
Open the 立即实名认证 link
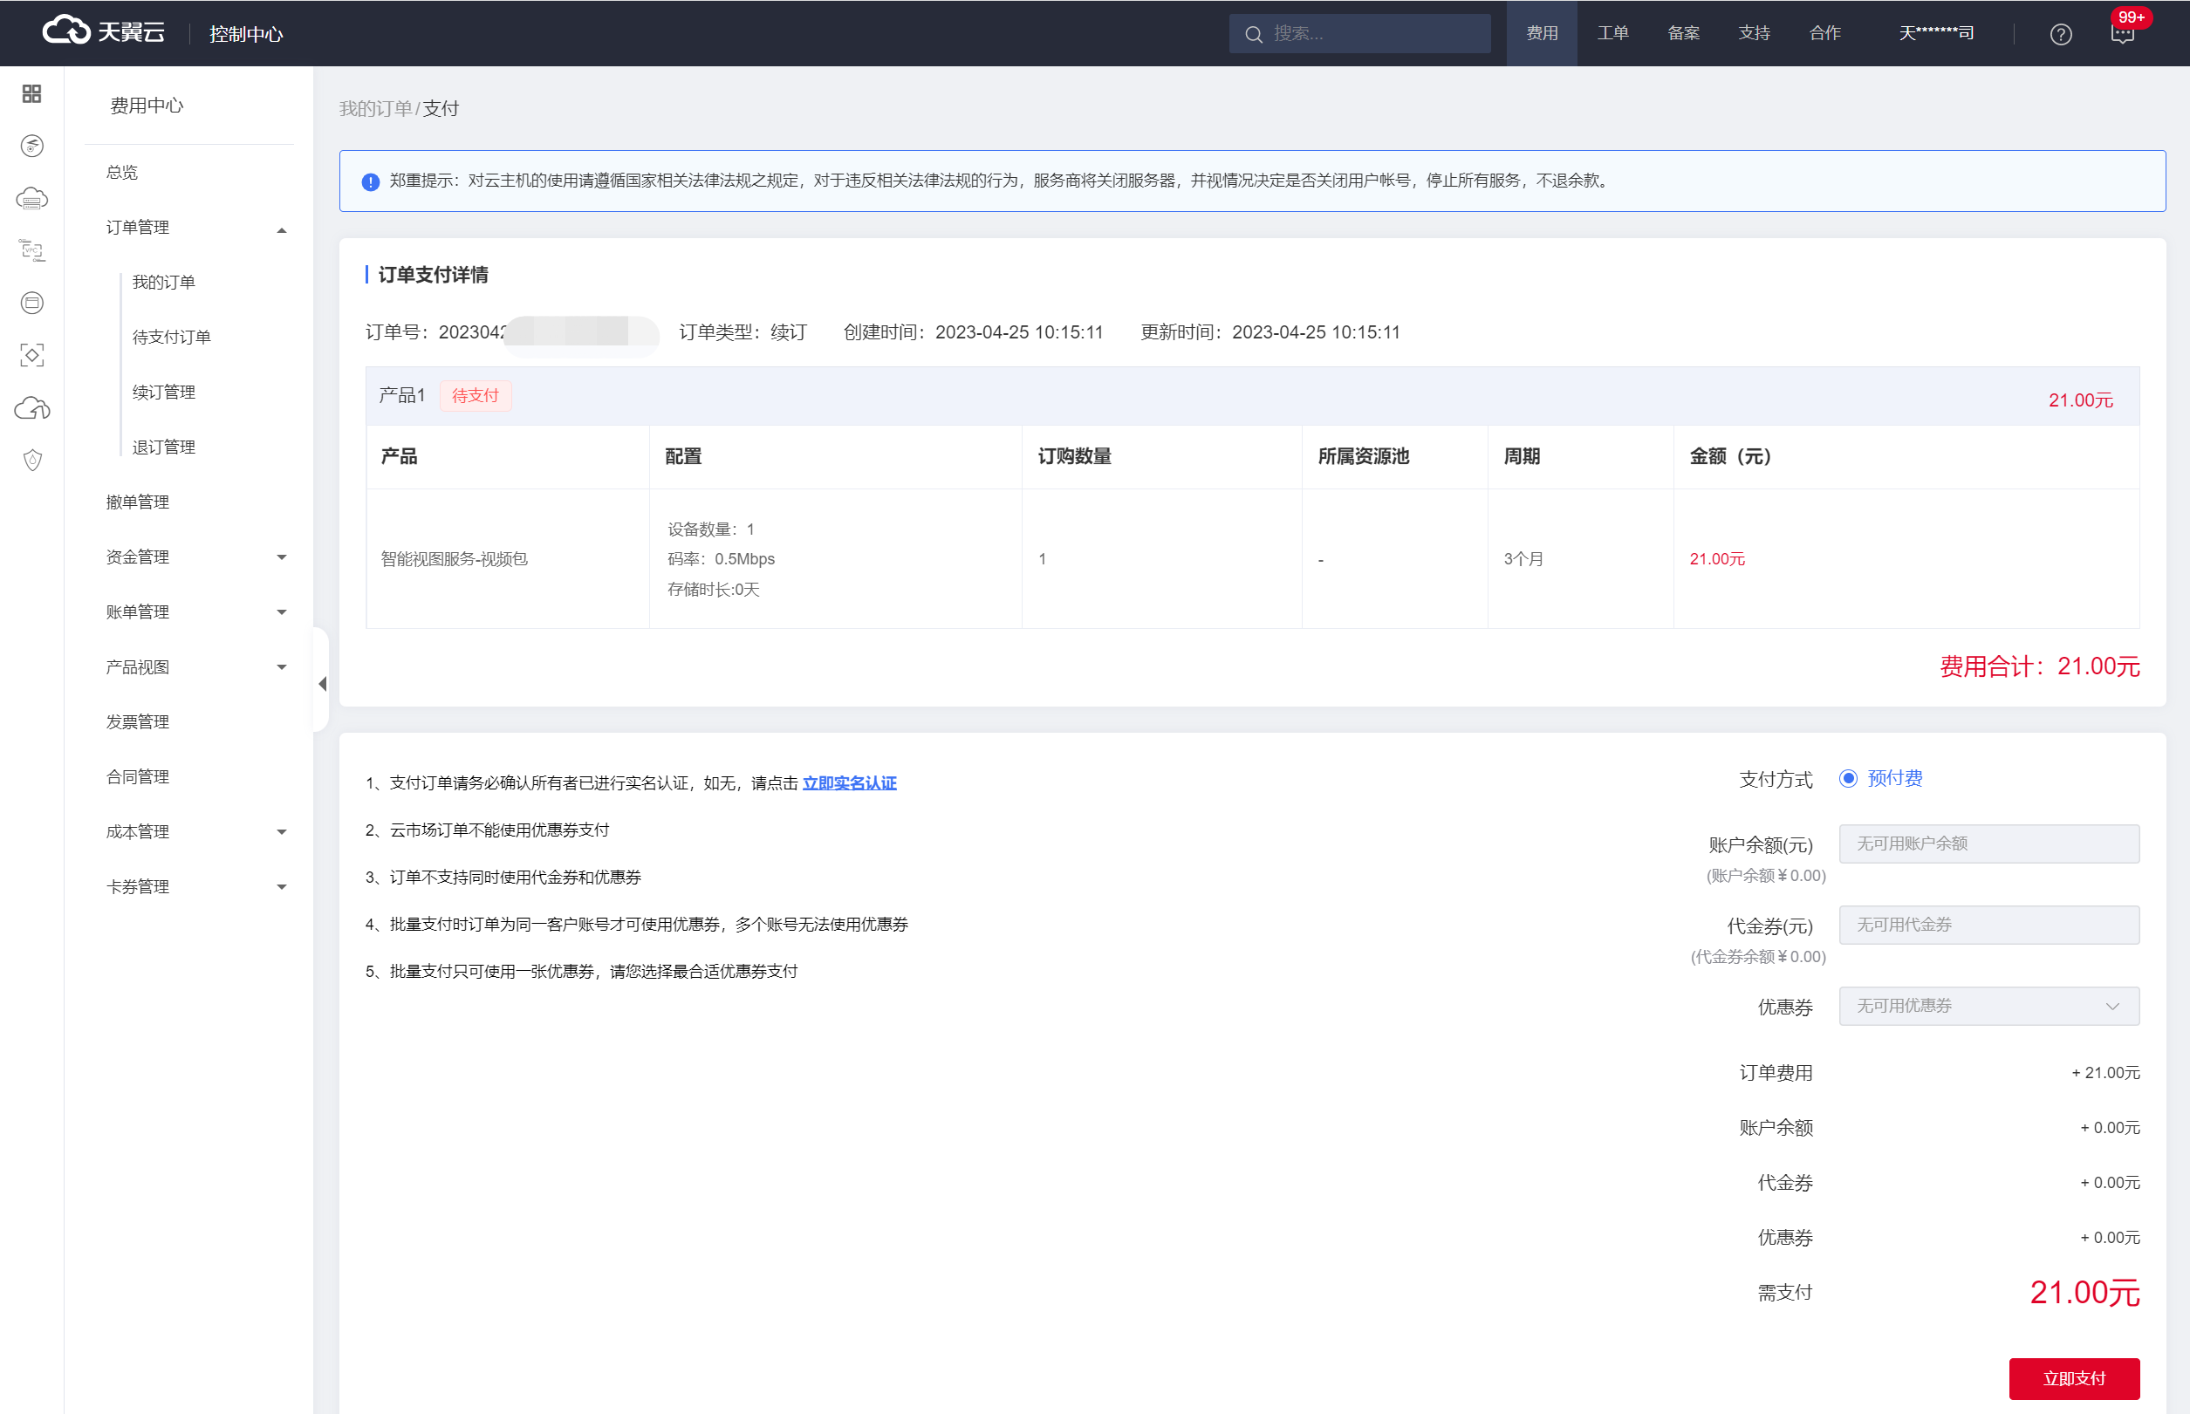[849, 783]
